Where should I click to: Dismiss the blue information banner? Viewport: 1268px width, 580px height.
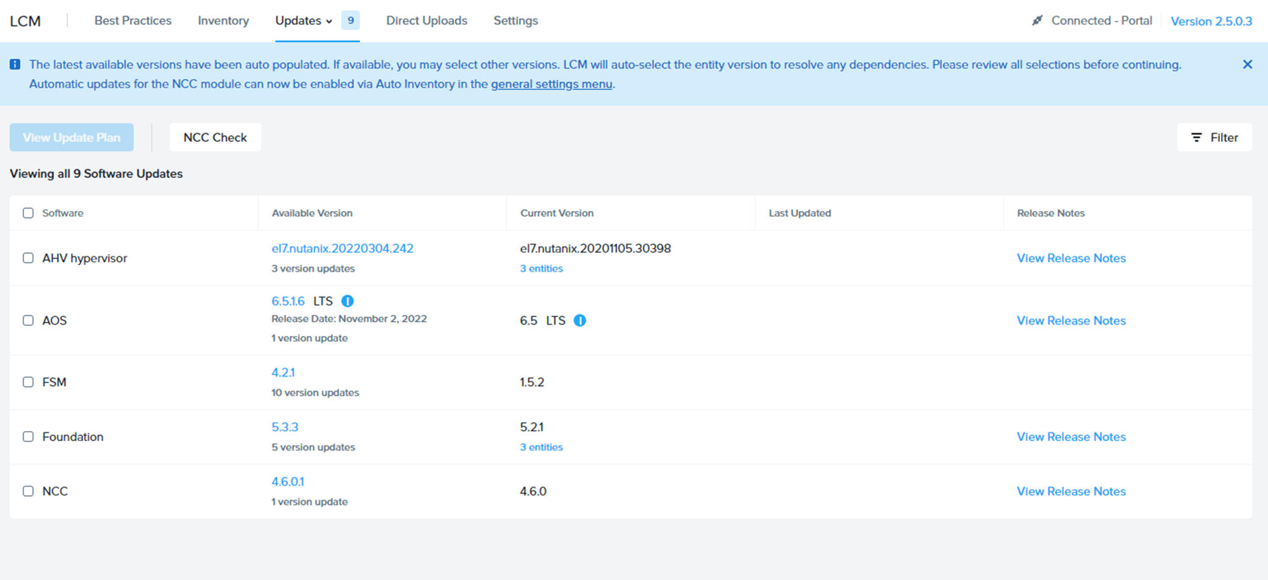pyautogui.click(x=1247, y=64)
